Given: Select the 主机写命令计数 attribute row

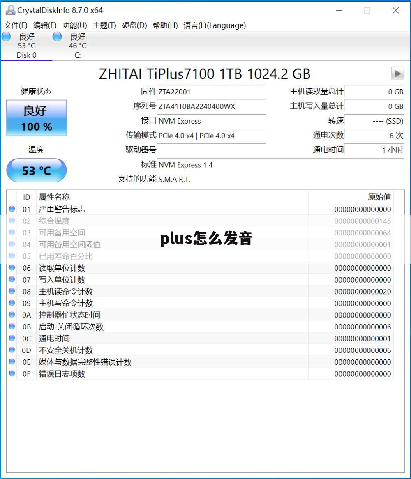Looking at the screenshot, I should 200,303.
